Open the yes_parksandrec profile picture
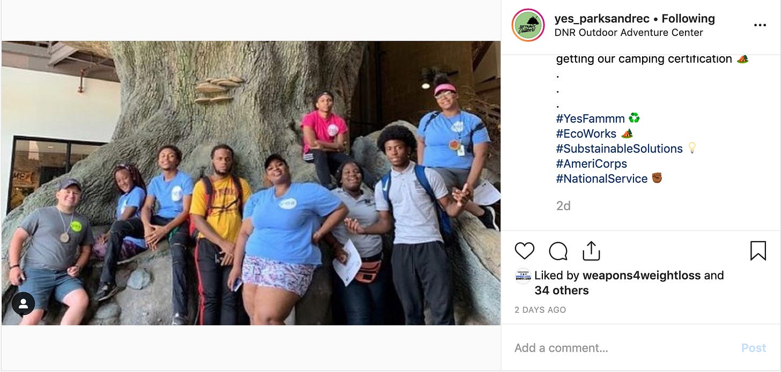Image resolution: width=781 pixels, height=372 pixels. (528, 25)
